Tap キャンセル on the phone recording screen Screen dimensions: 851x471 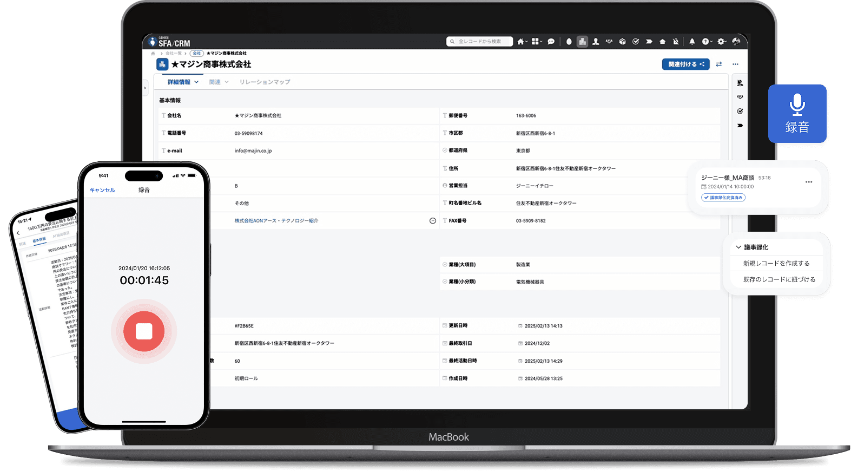click(102, 191)
